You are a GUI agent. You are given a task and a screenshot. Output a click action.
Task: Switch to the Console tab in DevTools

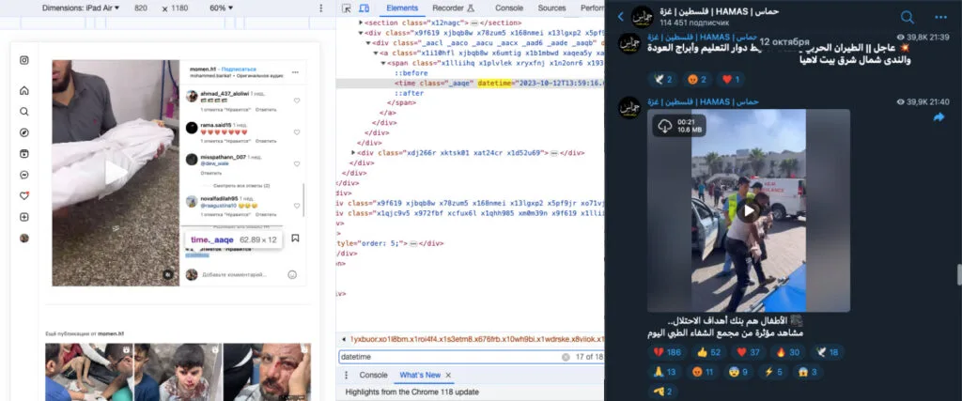509,8
